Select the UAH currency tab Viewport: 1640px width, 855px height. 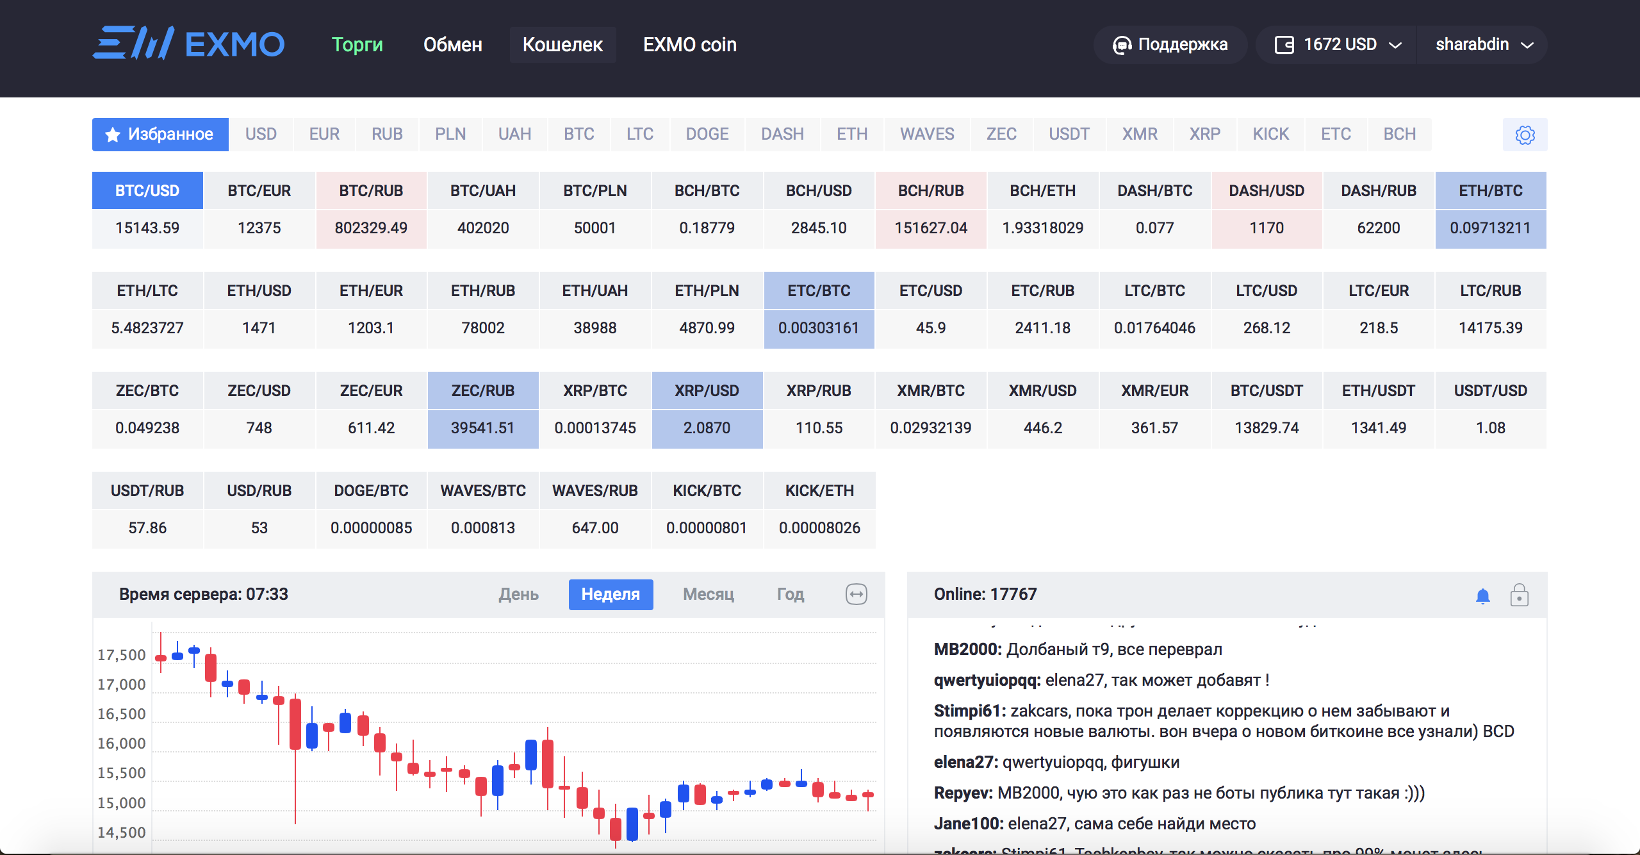point(514,135)
